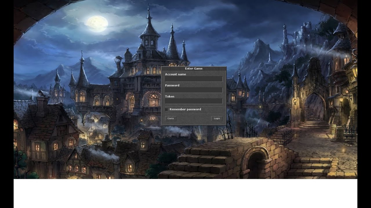Tick the Remember password checkbox

[166, 109]
